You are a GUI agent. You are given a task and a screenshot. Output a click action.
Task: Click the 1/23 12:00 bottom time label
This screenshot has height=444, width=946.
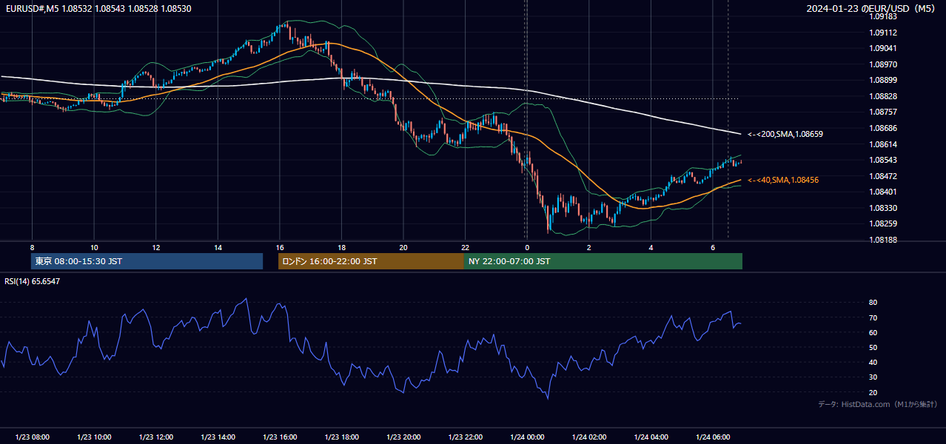point(156,437)
